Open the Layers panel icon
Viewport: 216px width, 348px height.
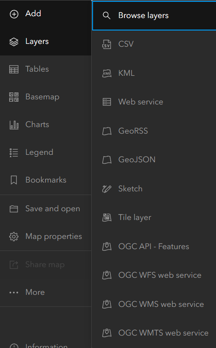pyautogui.click(x=14, y=42)
